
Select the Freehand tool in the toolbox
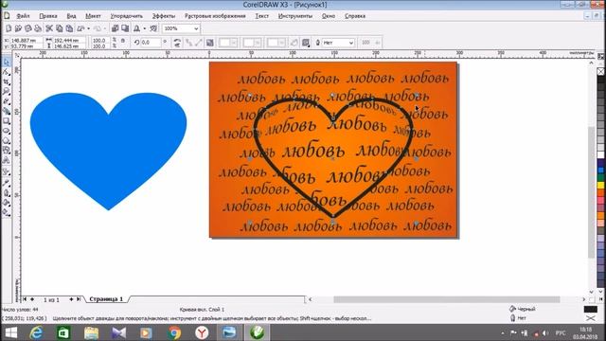(7, 101)
